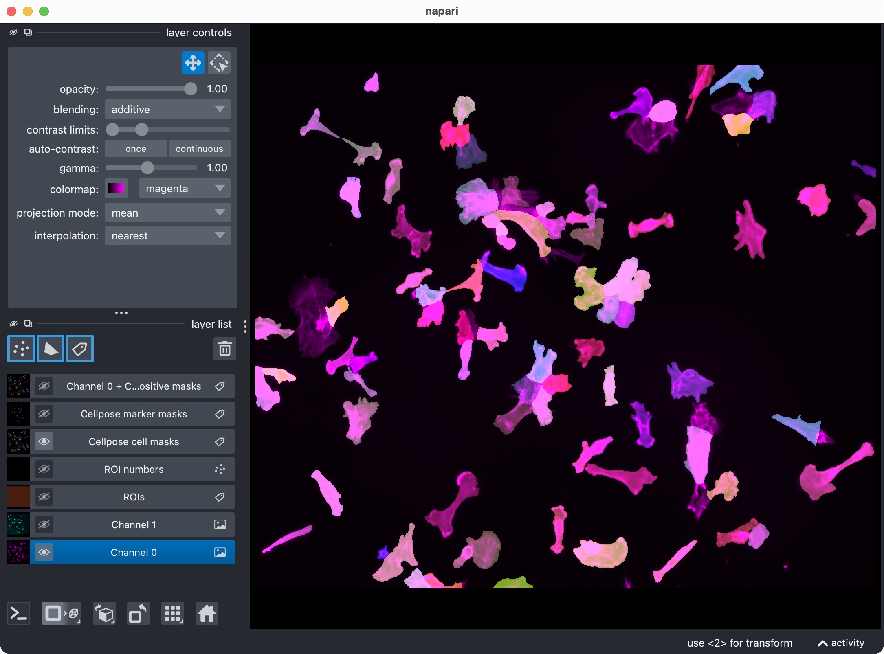The width and height of the screenshot is (884, 654).
Task: Click the opacity value 1.00
Action: [x=217, y=89]
